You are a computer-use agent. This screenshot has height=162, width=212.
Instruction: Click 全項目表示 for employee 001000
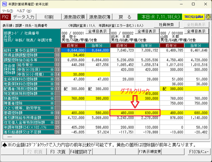(196, 31)
